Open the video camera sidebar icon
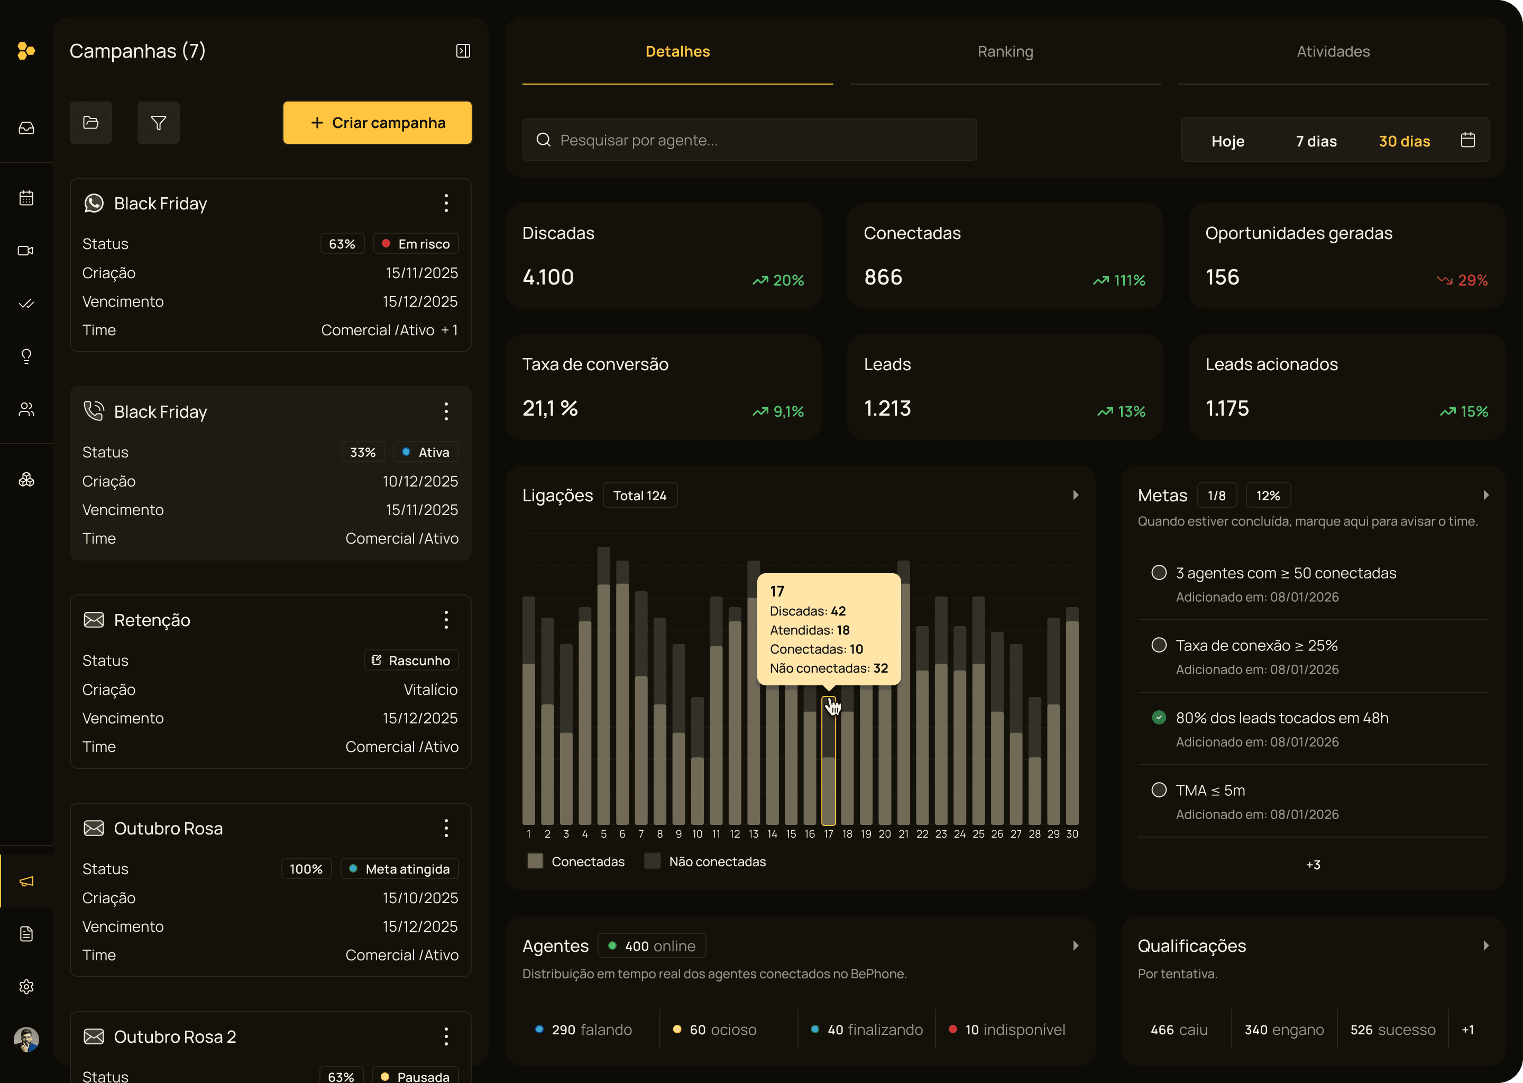The height and width of the screenshot is (1083, 1523). pos(26,251)
